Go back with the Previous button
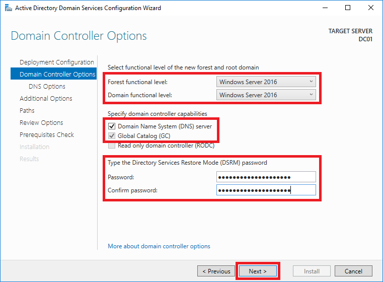The image size is (383, 282). coord(216,271)
